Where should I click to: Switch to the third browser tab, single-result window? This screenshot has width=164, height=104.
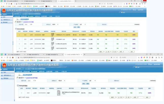(54, 55)
